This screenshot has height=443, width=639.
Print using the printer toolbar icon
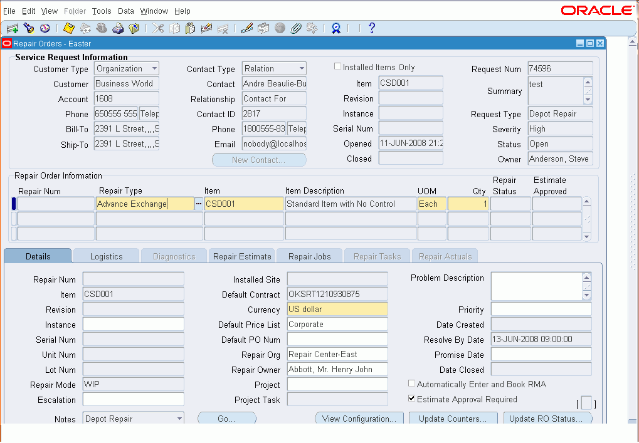[118, 28]
